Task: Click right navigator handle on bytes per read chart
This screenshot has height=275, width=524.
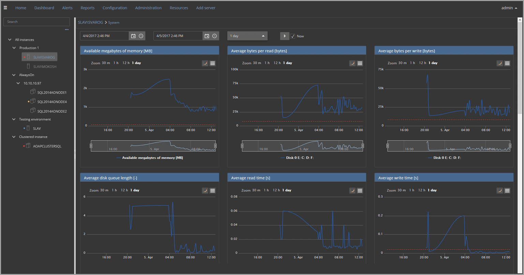Action: click(x=363, y=146)
